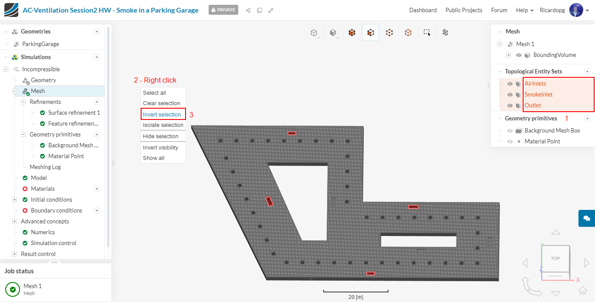Activate the select edges cube tool
The image size is (595, 302).
tap(389, 33)
